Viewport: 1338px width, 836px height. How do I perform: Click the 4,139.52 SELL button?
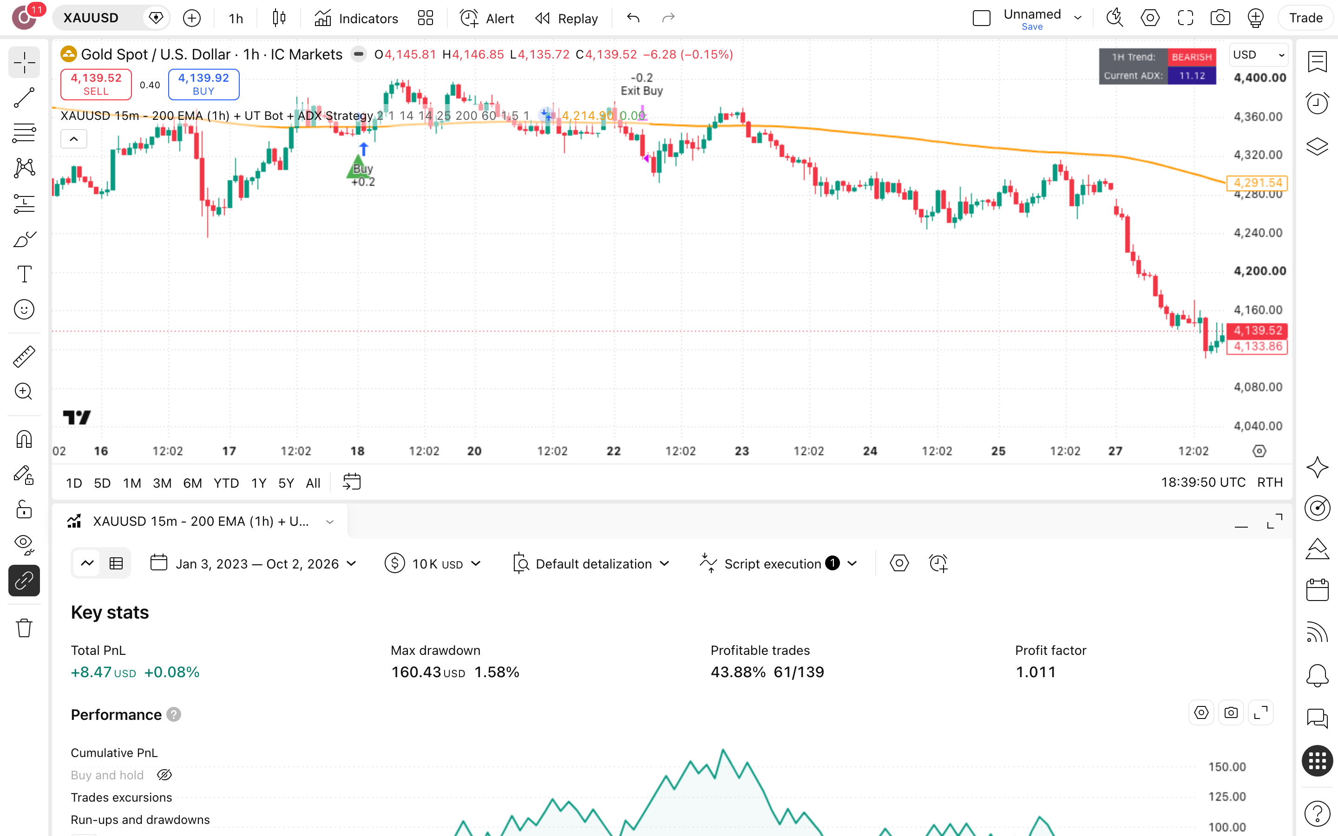[x=96, y=84]
